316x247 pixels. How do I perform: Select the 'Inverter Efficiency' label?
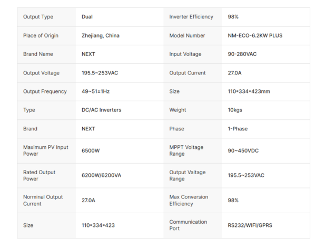pos(191,17)
